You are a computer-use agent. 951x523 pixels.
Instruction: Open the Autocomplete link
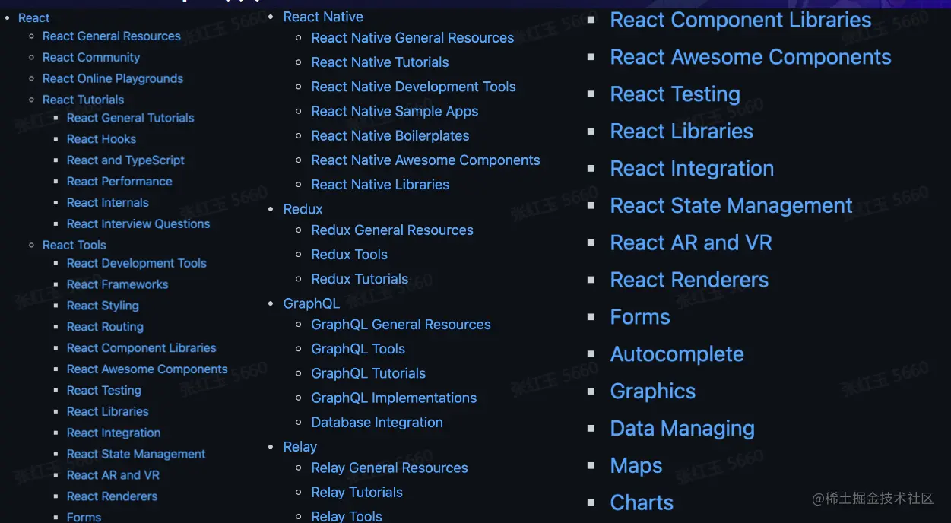tap(677, 354)
